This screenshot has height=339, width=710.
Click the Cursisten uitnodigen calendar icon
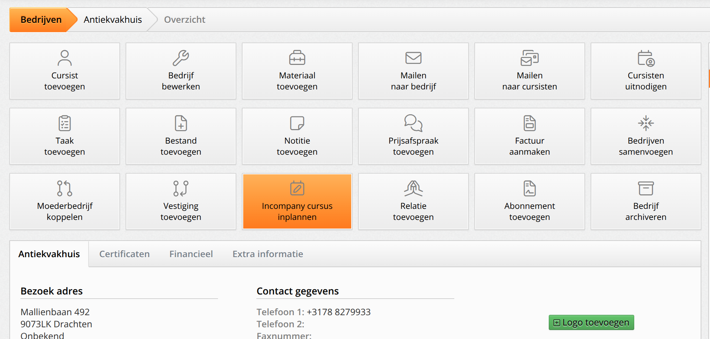[x=646, y=58]
